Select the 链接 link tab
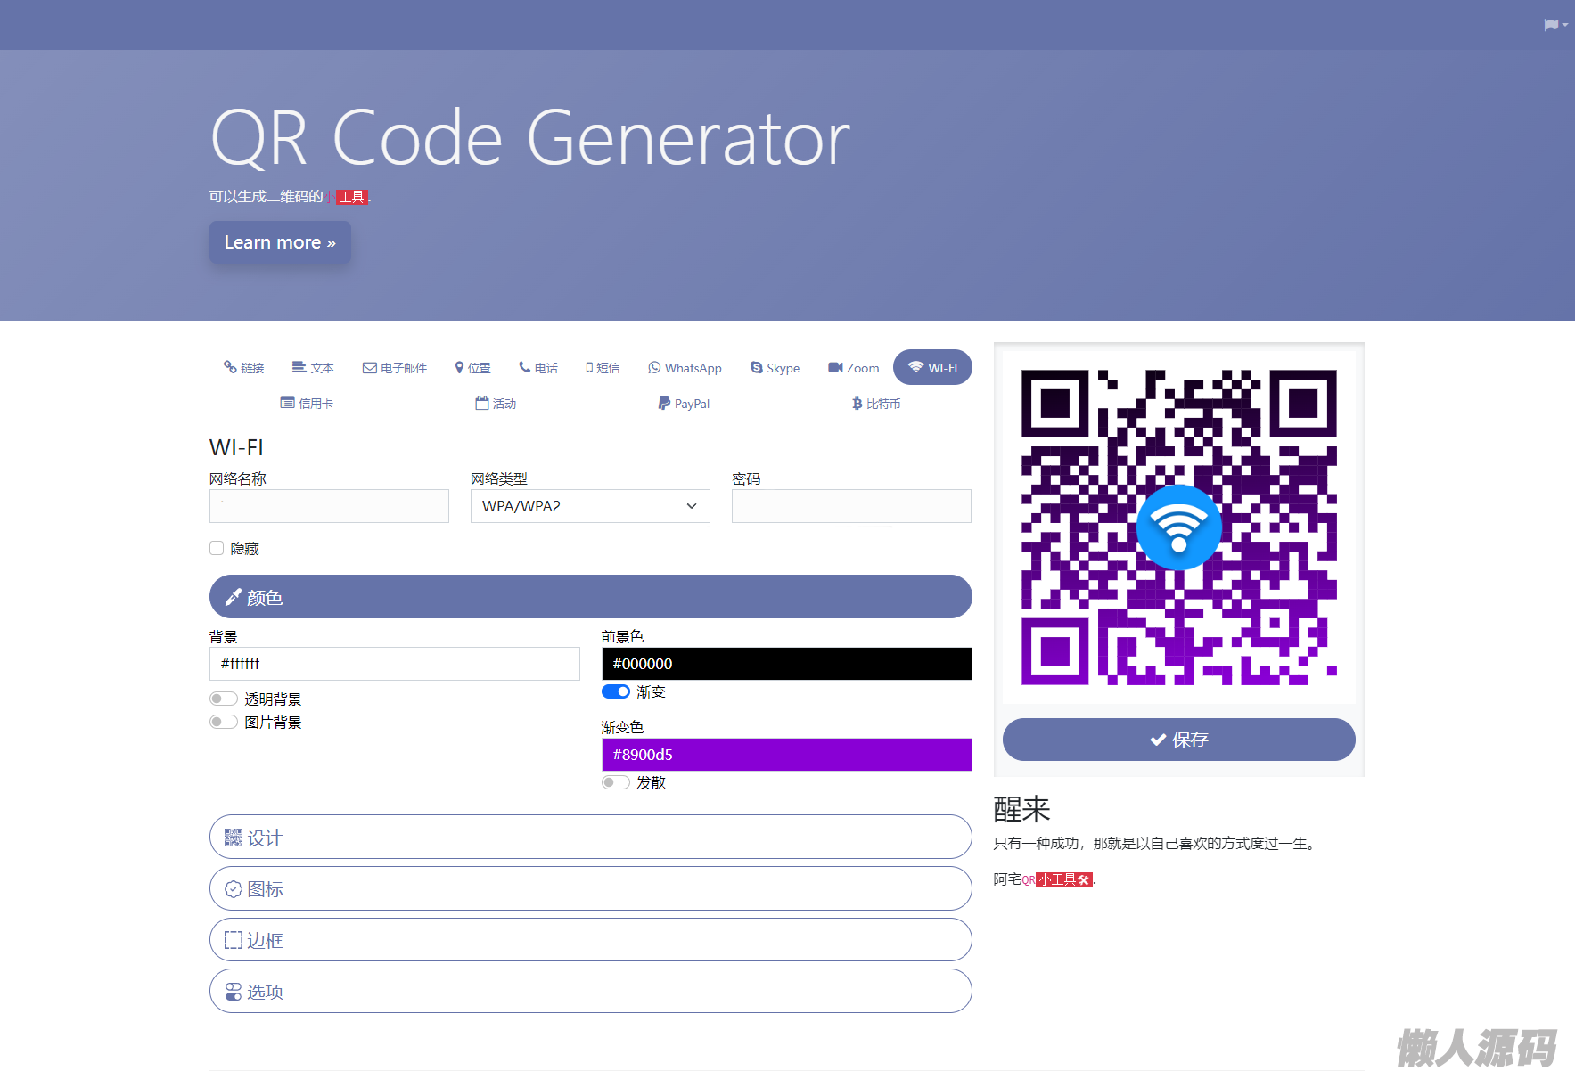Viewport: 1575px width, 1079px height. point(244,368)
